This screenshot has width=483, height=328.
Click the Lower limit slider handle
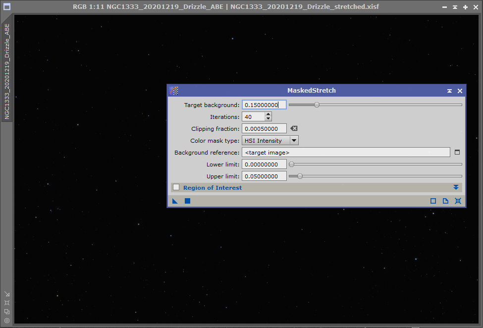pos(291,164)
